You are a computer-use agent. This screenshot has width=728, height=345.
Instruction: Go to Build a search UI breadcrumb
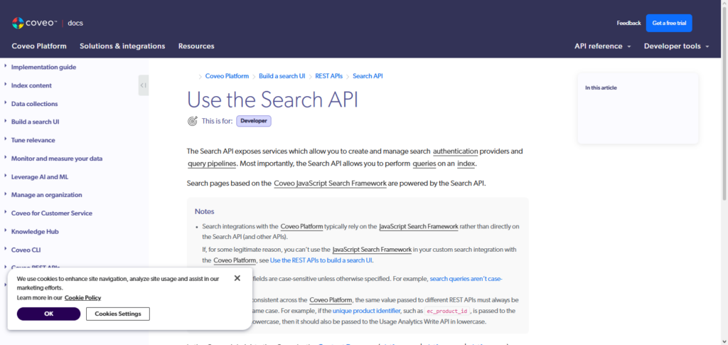click(x=282, y=75)
